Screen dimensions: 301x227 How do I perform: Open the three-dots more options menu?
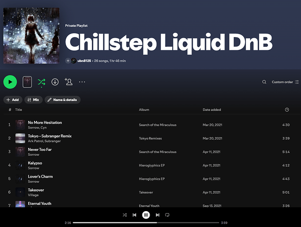[x=82, y=82]
